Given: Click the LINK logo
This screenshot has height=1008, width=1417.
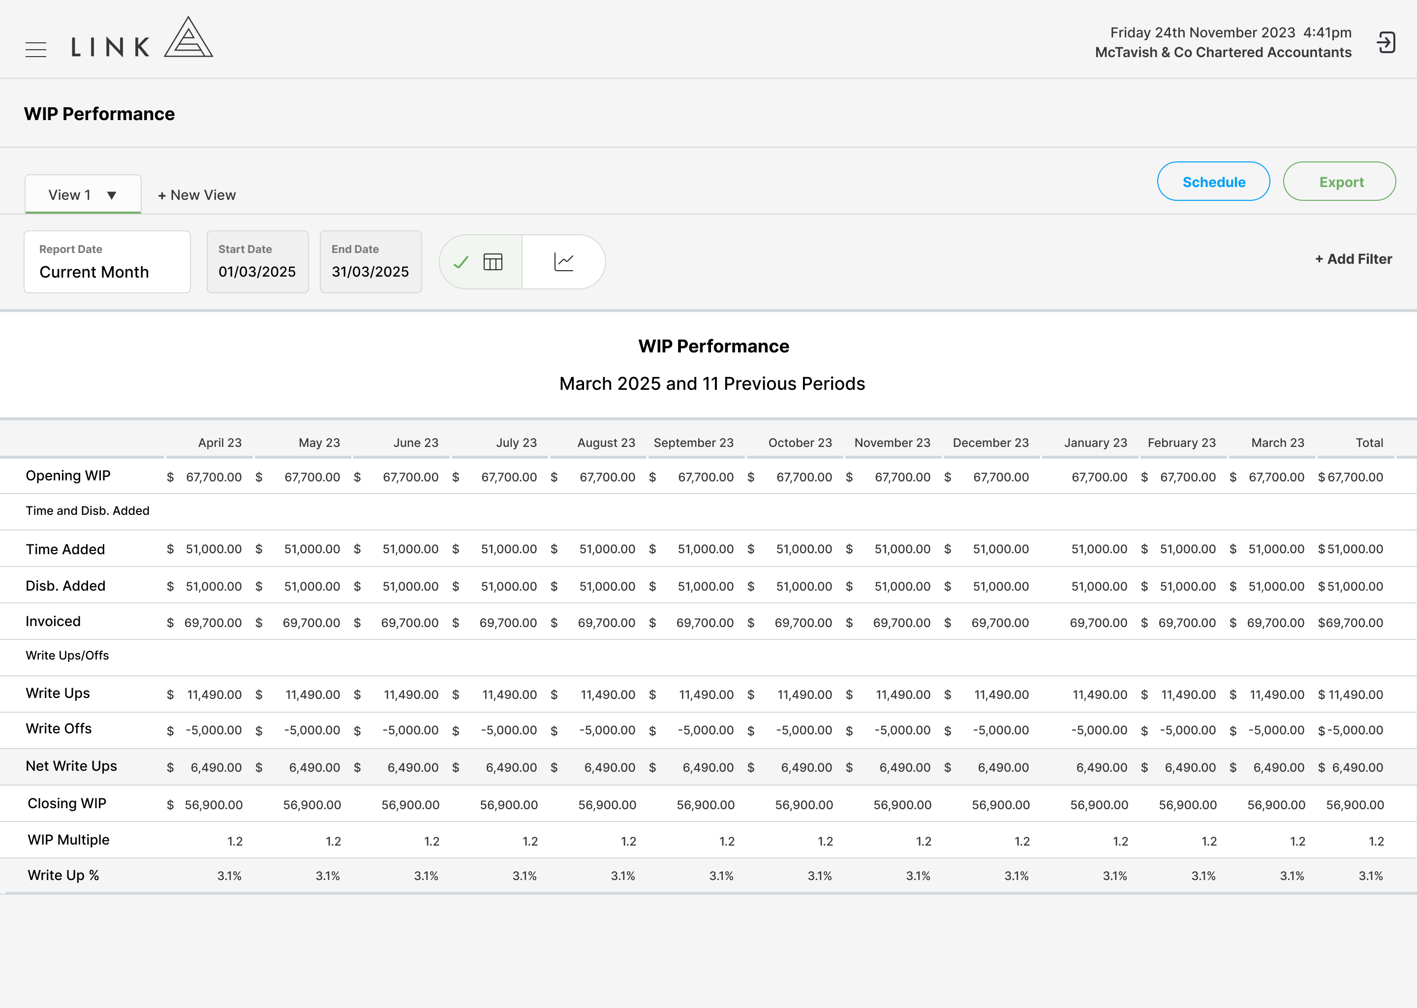Looking at the screenshot, I should (142, 38).
